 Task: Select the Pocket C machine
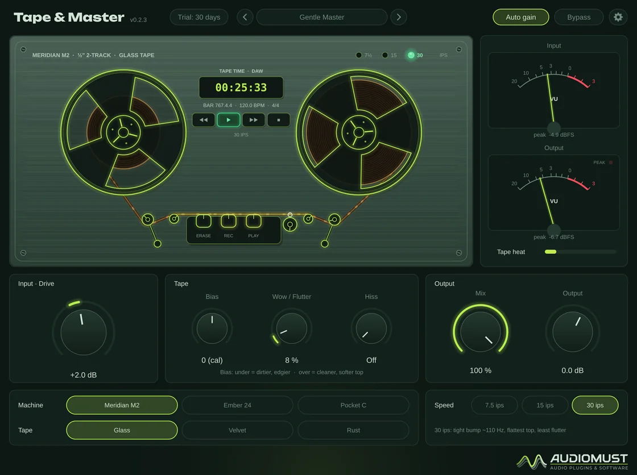point(353,405)
